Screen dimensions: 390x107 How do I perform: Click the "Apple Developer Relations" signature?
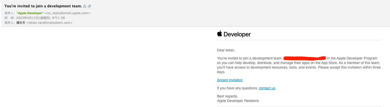238,101
